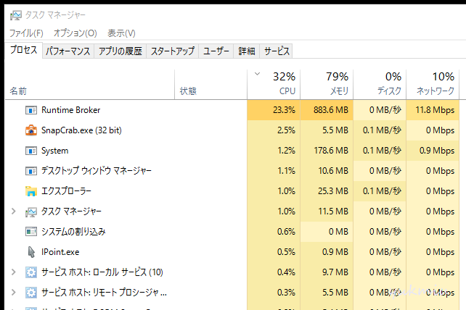Click the SnapCrab.exe camera icon
Image resolution: width=466 pixels, height=310 pixels.
pyautogui.click(x=31, y=130)
